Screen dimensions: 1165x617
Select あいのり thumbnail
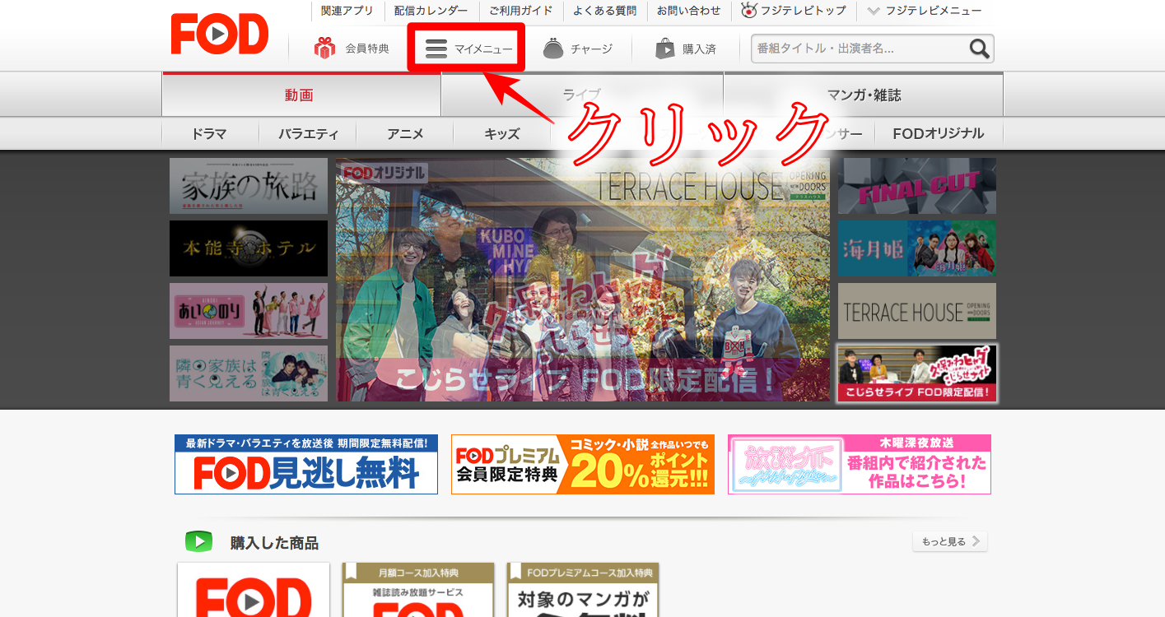point(249,311)
